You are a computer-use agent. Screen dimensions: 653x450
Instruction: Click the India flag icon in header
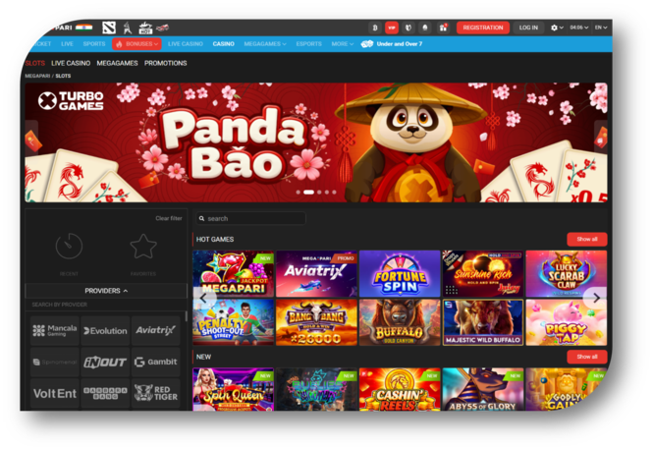[x=83, y=28]
